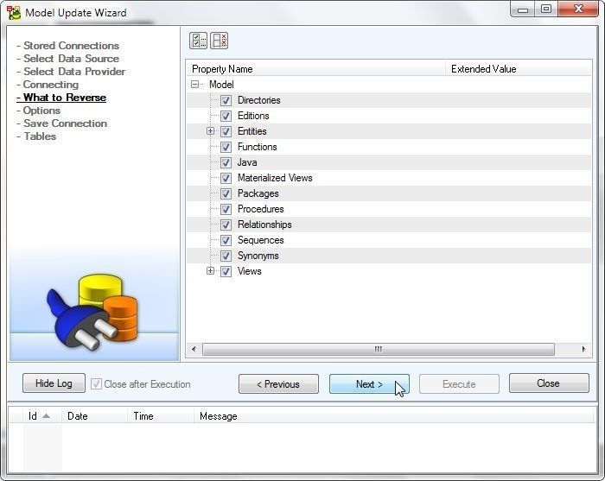Click the Message log column header
The width and height of the screenshot is (605, 481).
393,416
